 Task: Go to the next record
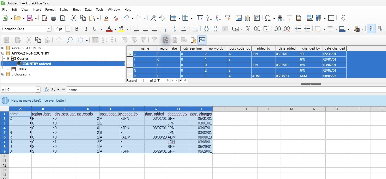(177, 80)
